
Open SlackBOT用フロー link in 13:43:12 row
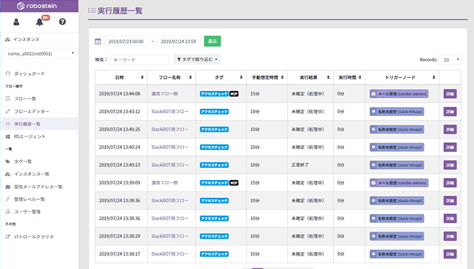pos(170,111)
